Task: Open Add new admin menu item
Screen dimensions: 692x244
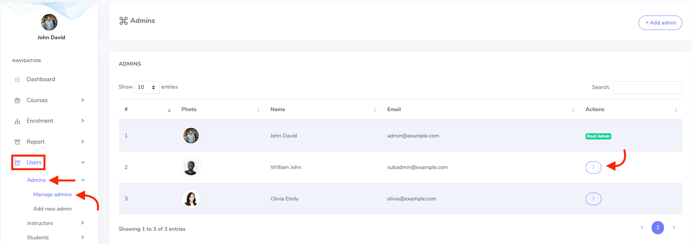Action: [x=52, y=209]
